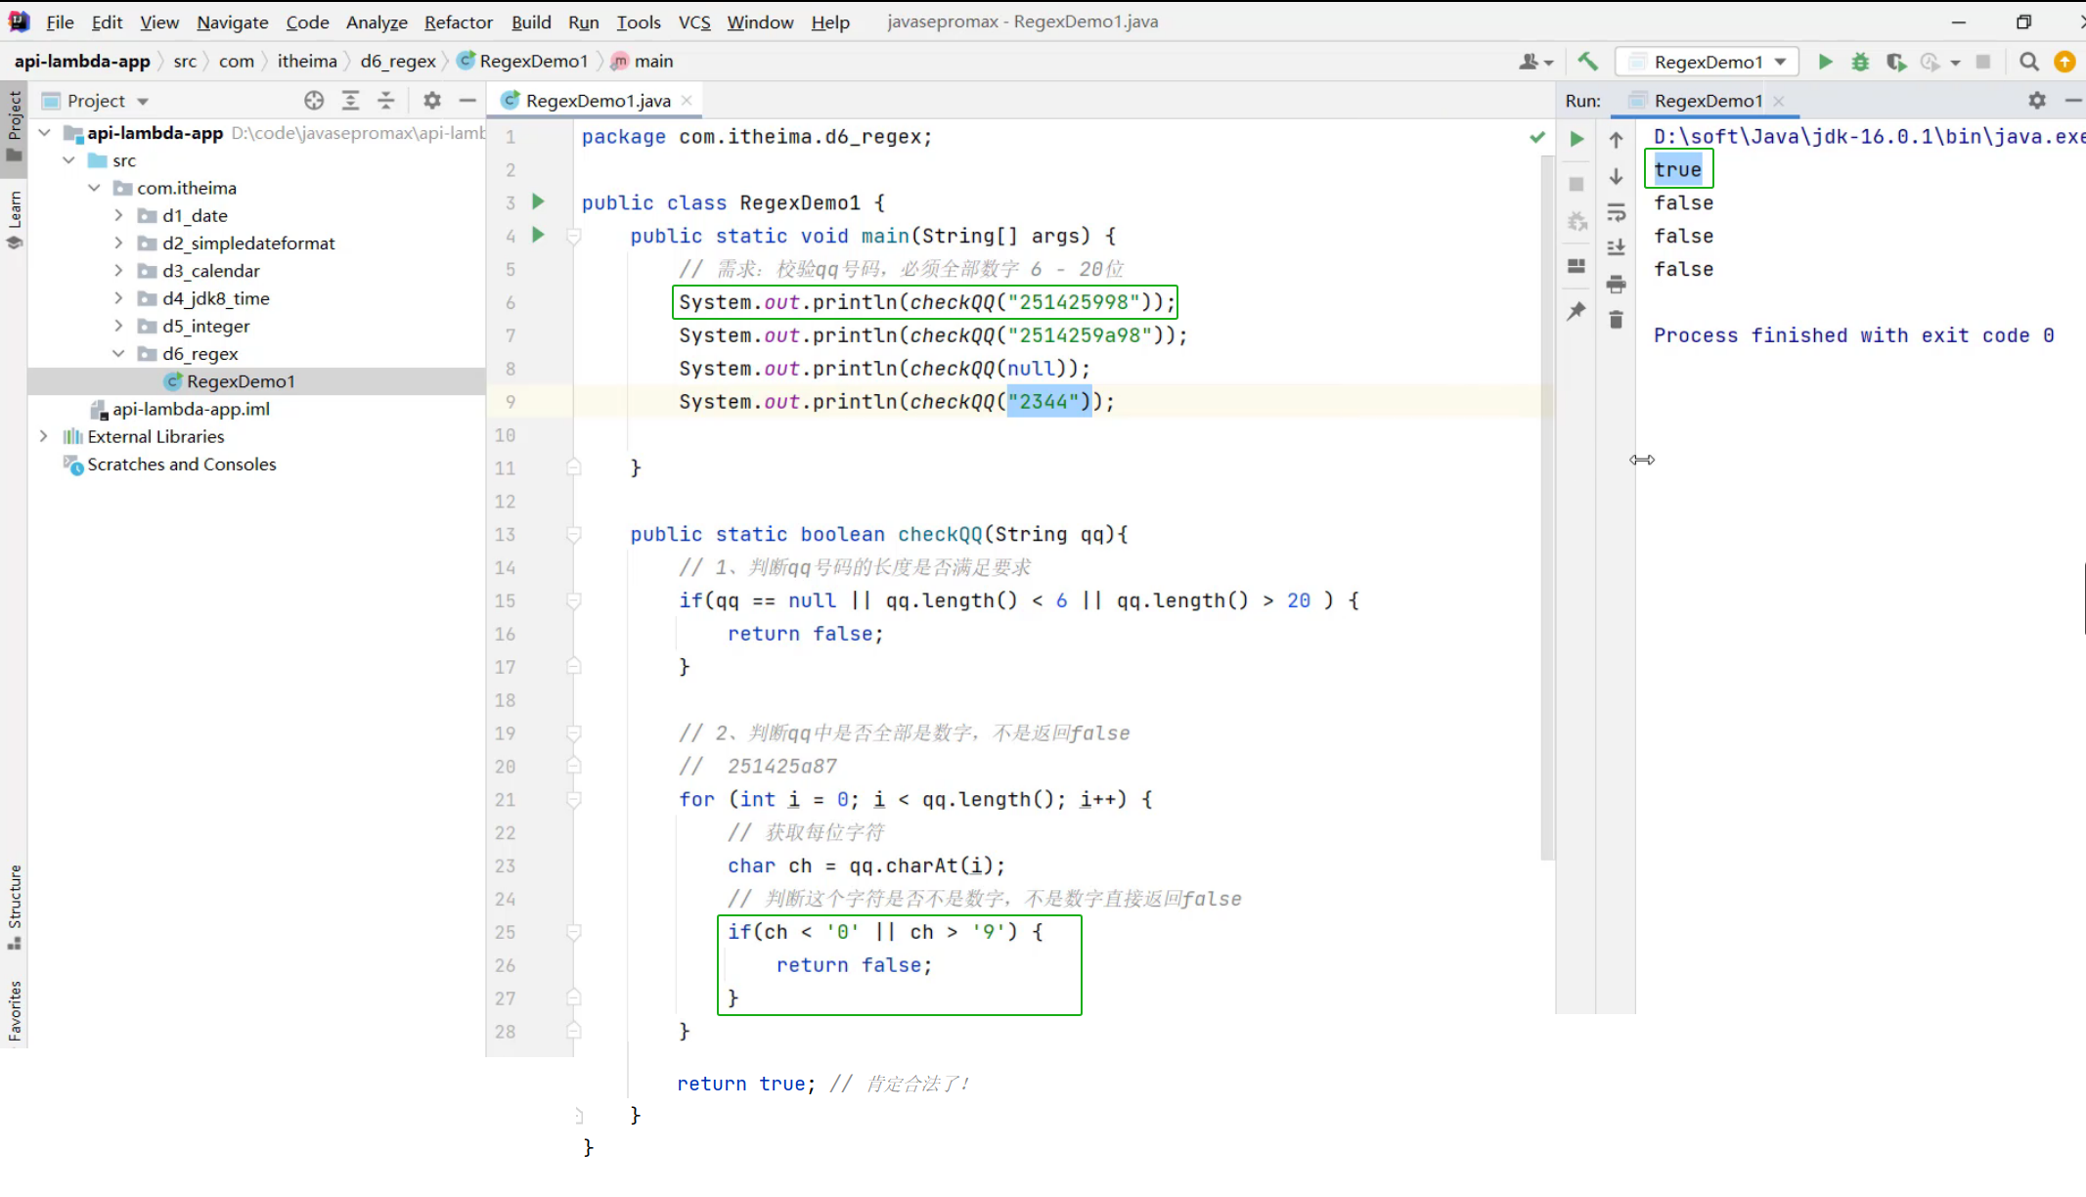This screenshot has height=1197, width=2086.
Task: Click the Rerun button in Run panel
Action: tap(1576, 139)
